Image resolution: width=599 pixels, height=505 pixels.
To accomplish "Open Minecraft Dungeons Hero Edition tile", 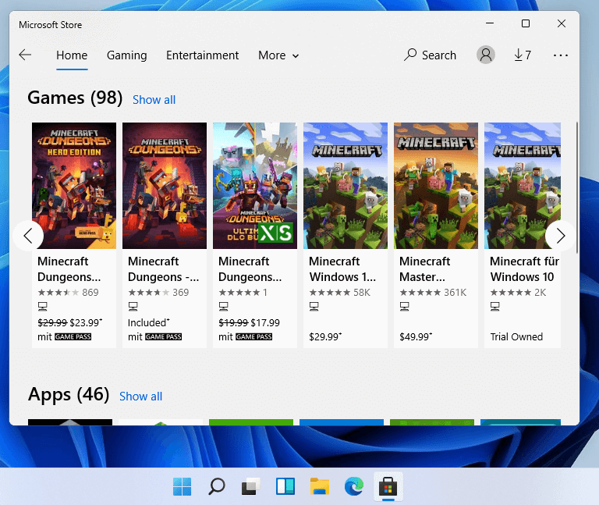I will click(x=74, y=235).
